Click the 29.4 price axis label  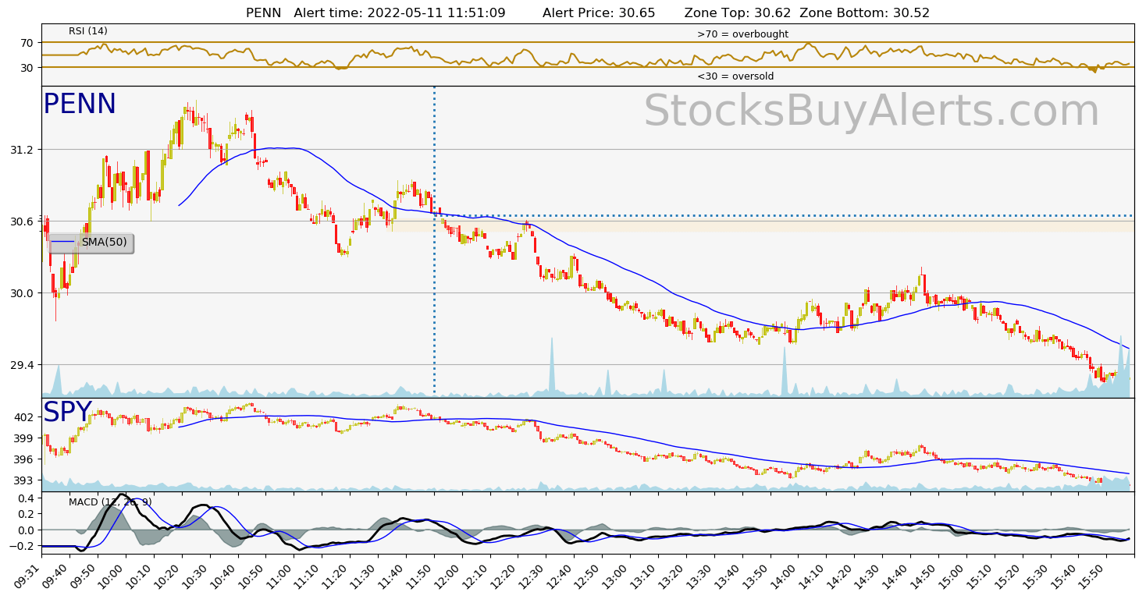tap(23, 364)
